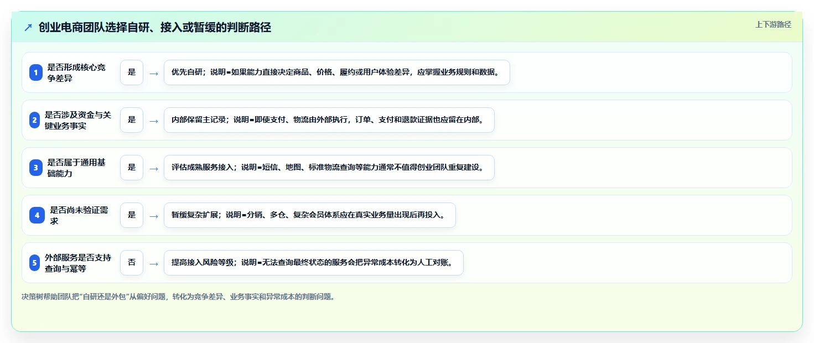
Task: Click the arrow before 提高接入风险等级
Action: click(x=154, y=263)
